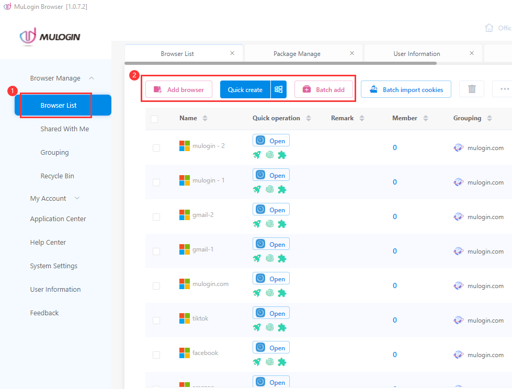The image size is (512, 389).
Task: Click fingerprint icon in mulogin - 1 row
Action: click(x=270, y=189)
